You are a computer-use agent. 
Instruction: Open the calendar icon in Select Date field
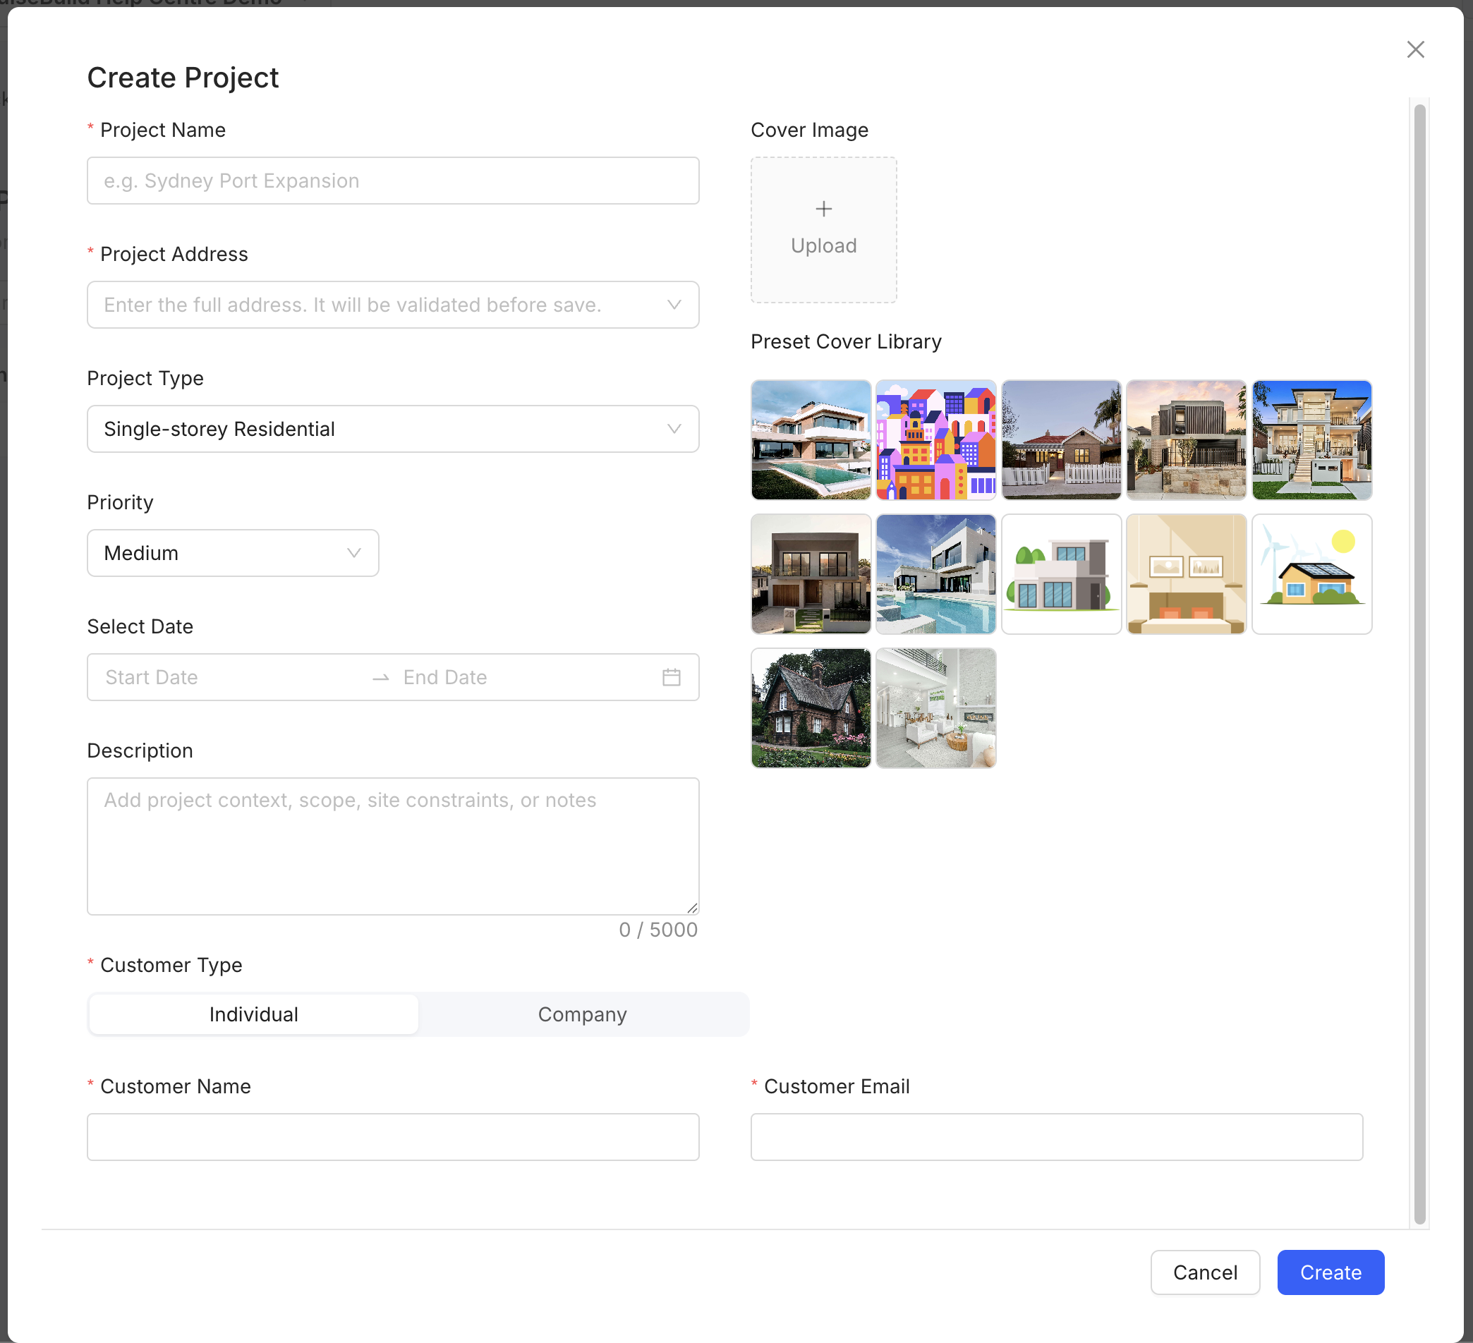click(671, 677)
